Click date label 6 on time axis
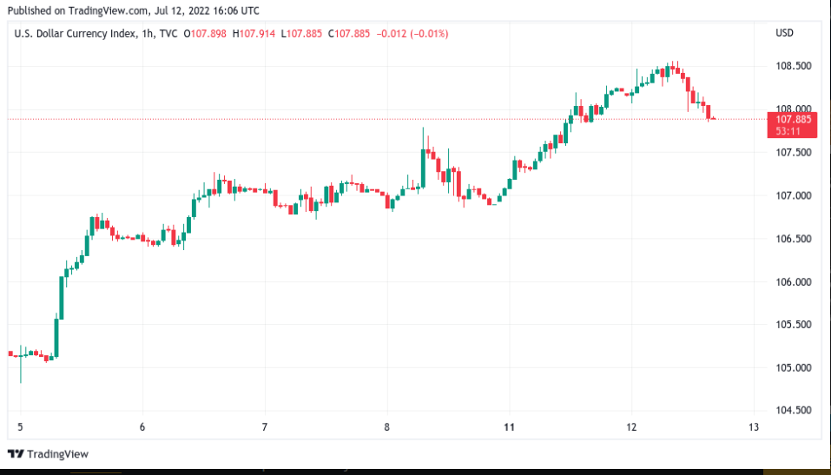831x475 pixels. [142, 427]
